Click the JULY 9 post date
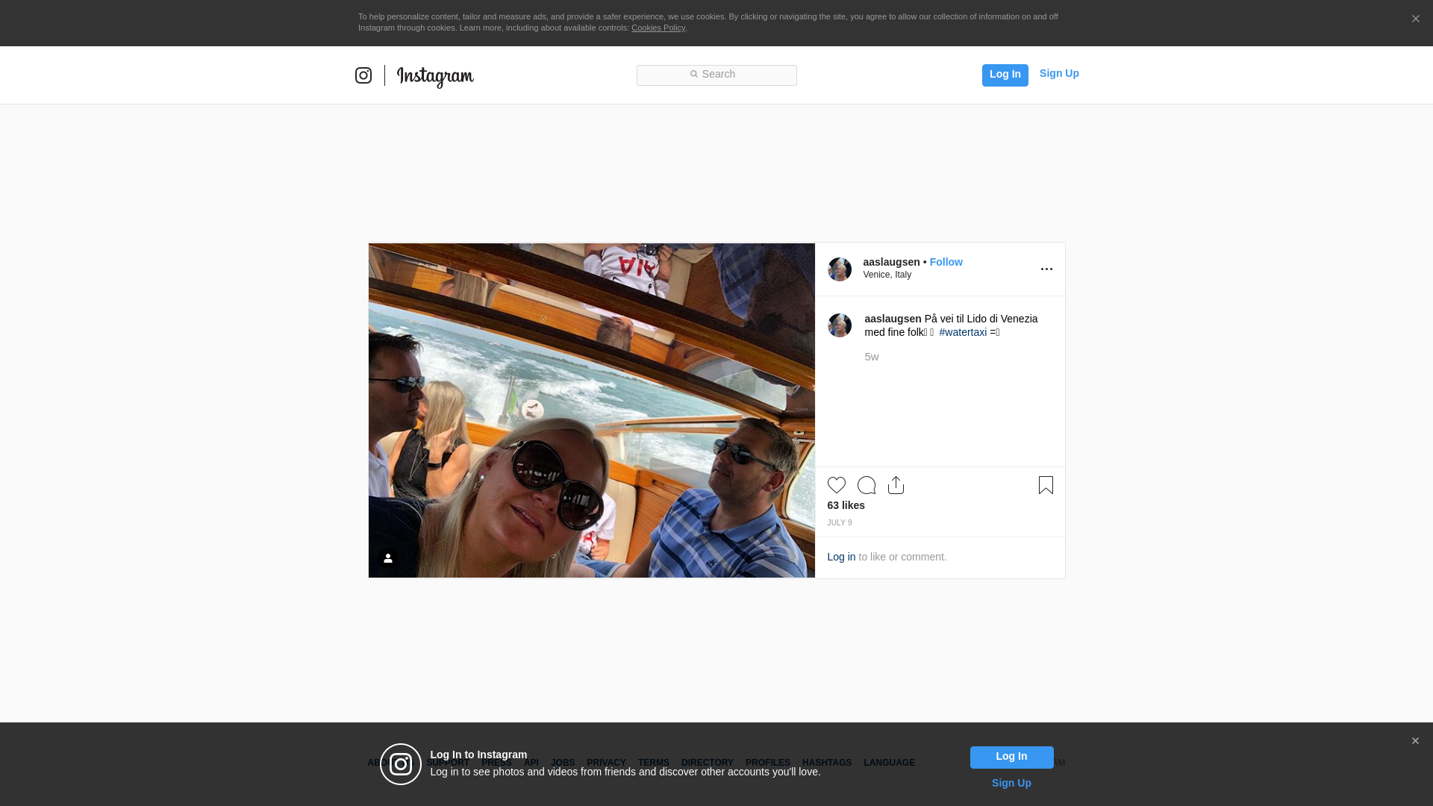Image resolution: width=1433 pixels, height=806 pixels. [840, 523]
